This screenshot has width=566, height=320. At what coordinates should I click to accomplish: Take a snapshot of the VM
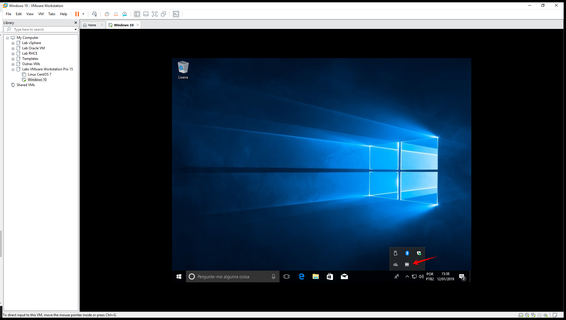click(107, 14)
